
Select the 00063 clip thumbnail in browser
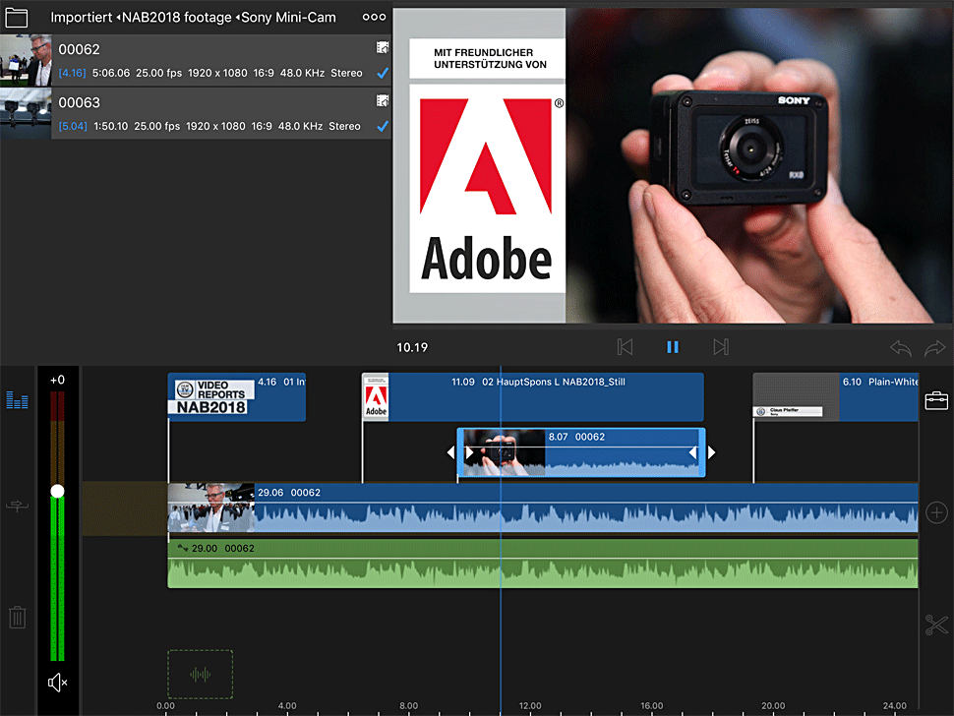[x=26, y=114]
